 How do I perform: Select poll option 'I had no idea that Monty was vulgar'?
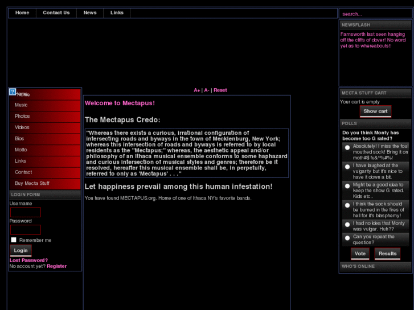347,225
